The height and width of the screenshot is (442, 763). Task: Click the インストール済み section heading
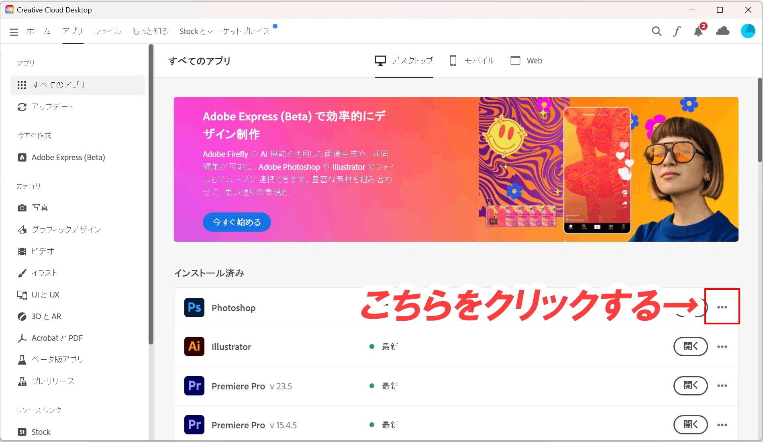click(209, 273)
